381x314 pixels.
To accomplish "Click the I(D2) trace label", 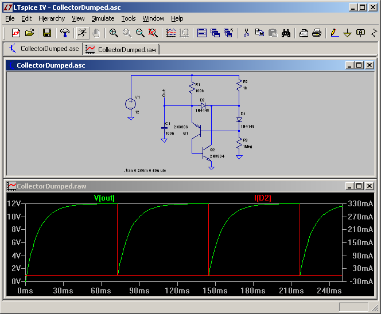I will [x=262, y=198].
